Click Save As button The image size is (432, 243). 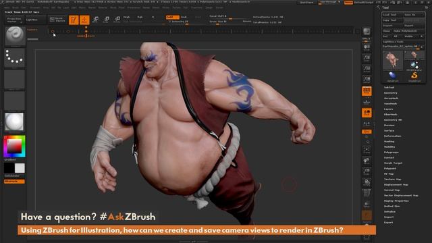click(x=414, y=15)
